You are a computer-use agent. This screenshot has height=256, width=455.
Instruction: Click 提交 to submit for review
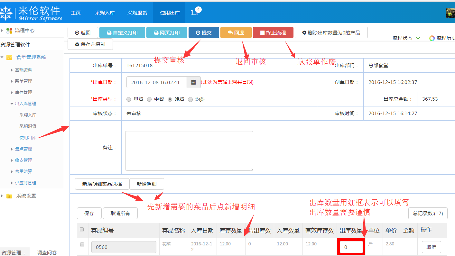(x=204, y=32)
